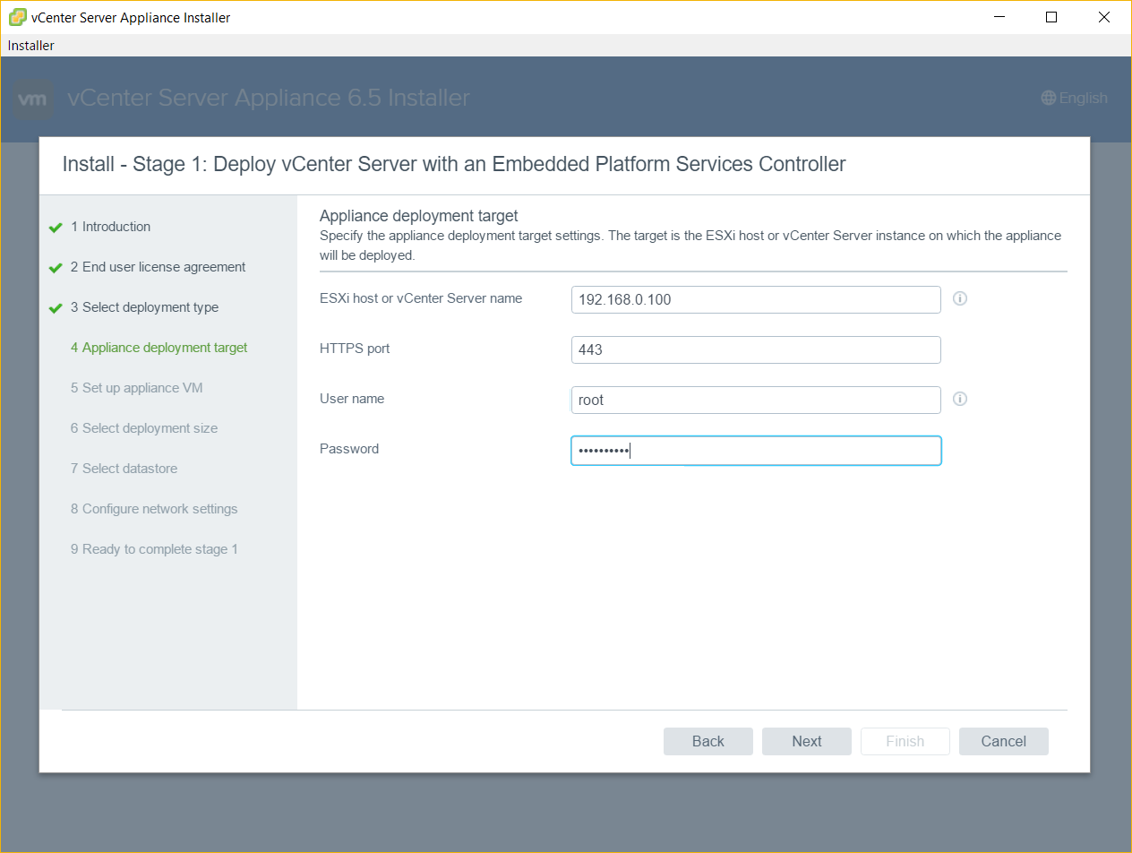Go to step 3 Select deployment type

pyautogui.click(x=145, y=307)
